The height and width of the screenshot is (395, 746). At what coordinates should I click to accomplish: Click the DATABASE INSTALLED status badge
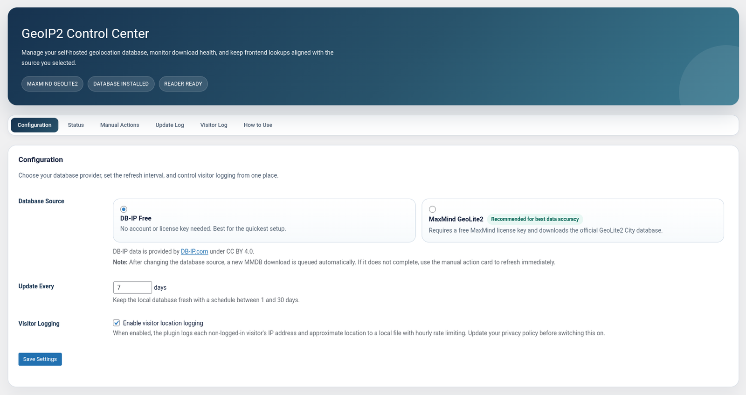click(x=121, y=84)
